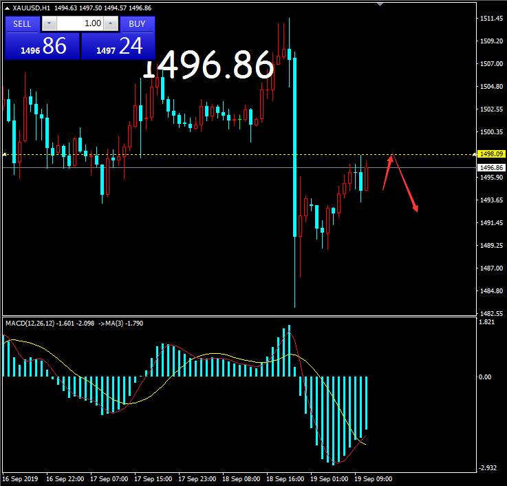Click the 1507.00 price scale value
Screen dimensions: 507x486
point(491,64)
